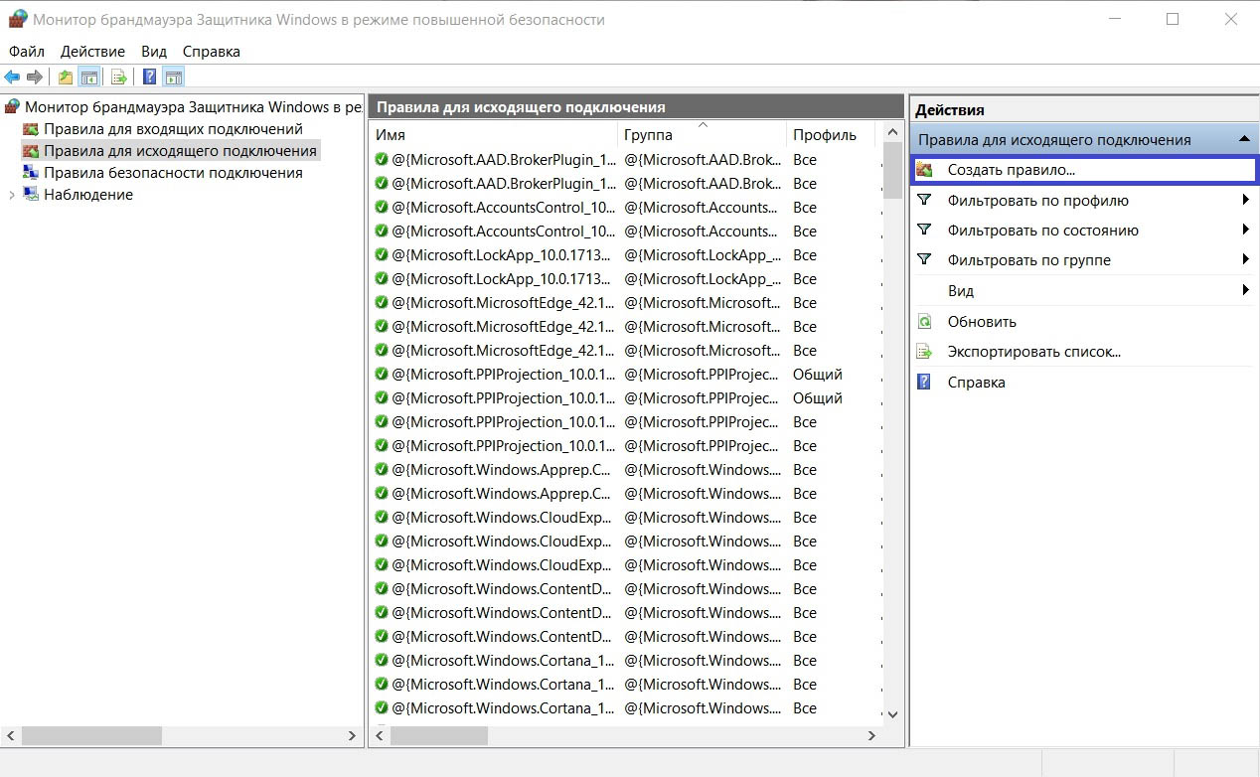Sort rules by the Имя column header
Image resolution: width=1260 pixels, height=777 pixels.
pos(494,135)
